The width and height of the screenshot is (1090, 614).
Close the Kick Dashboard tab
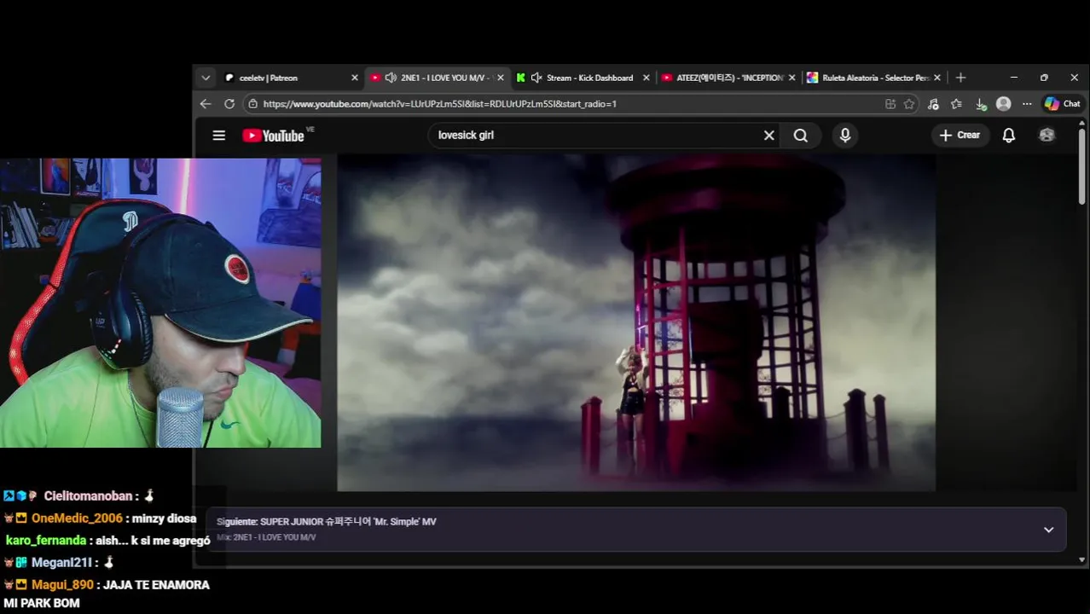coord(646,78)
